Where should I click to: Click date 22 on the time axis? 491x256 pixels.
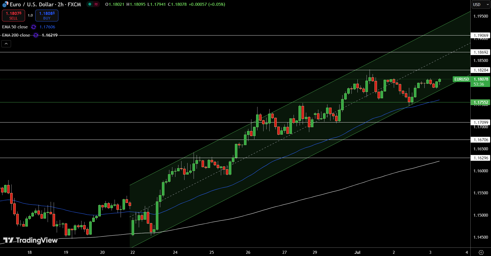(x=133, y=252)
